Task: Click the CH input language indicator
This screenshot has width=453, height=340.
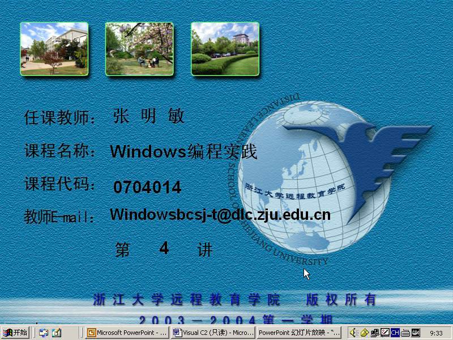Action: coord(395,333)
